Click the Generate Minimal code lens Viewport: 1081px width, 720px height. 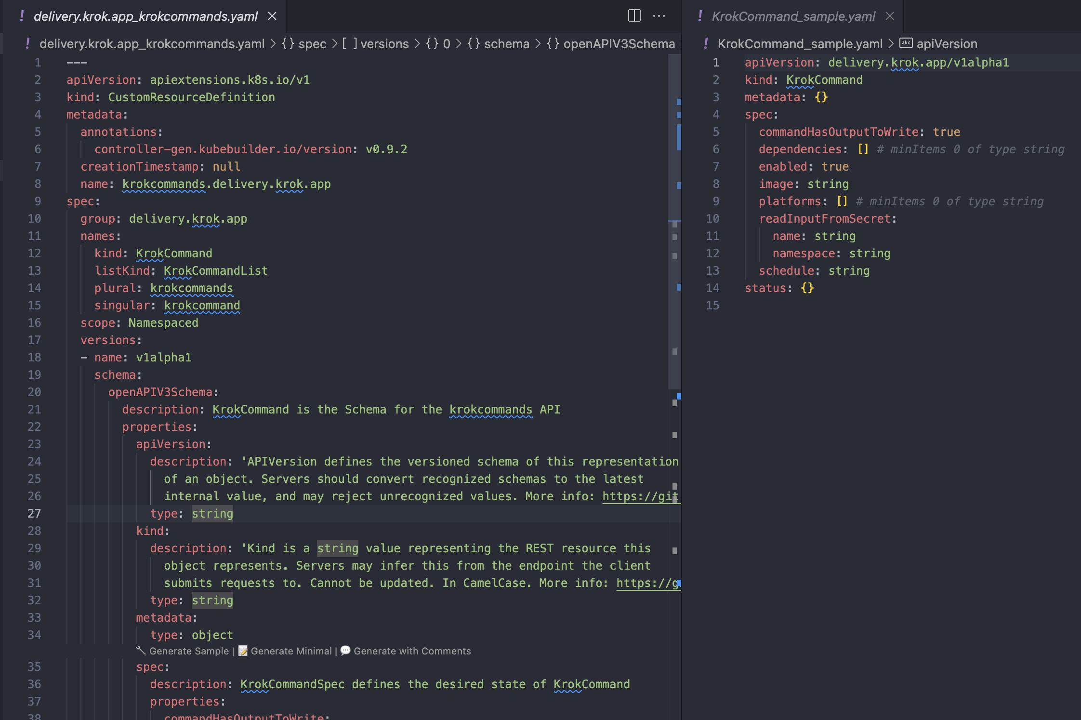tap(291, 651)
